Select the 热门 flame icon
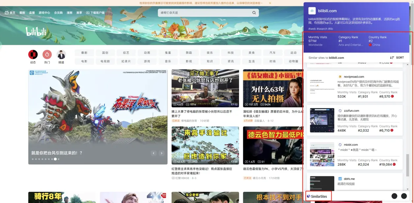Screen dimensions: 414x203 [46, 53]
